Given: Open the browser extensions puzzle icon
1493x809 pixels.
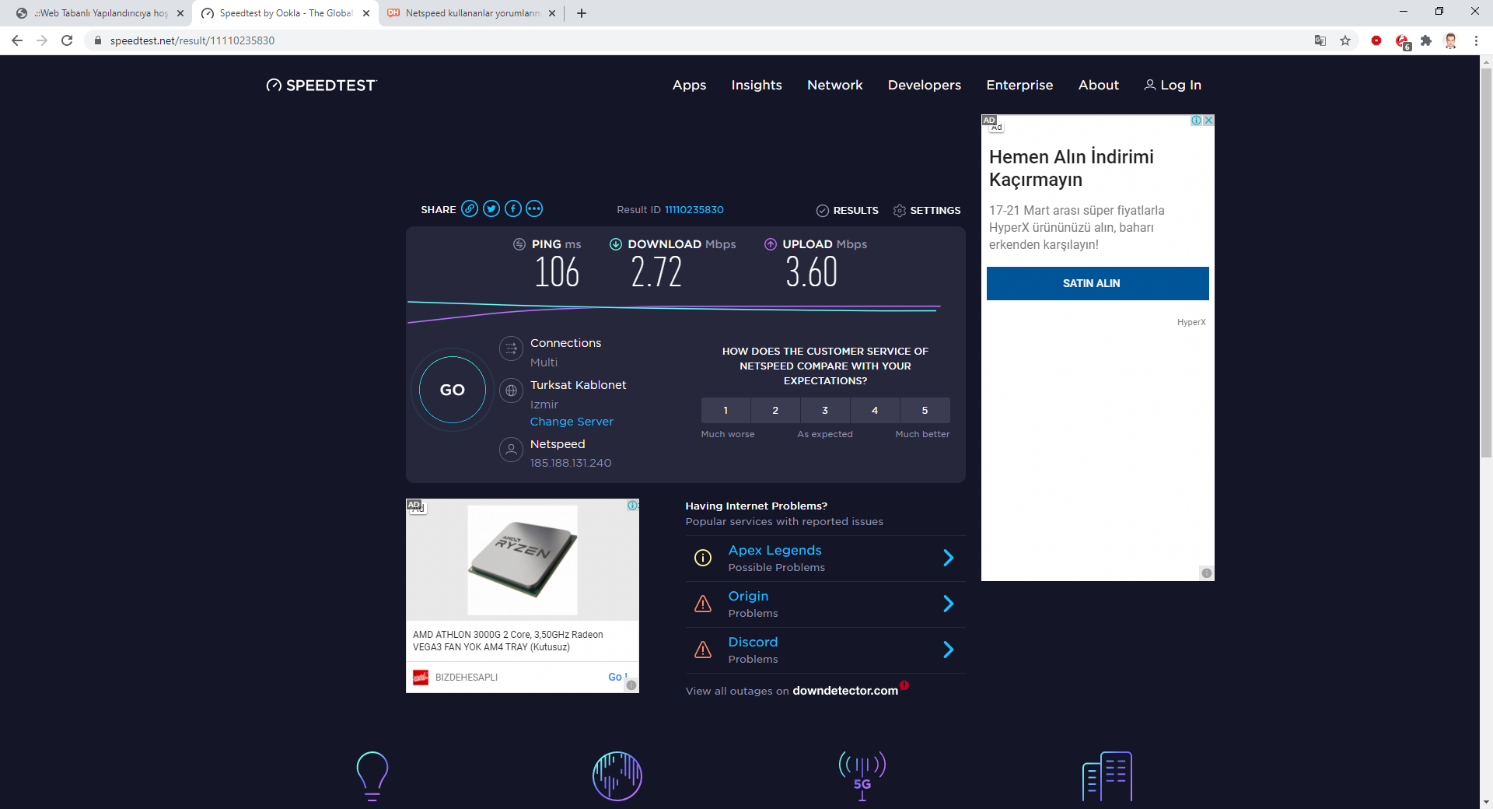Looking at the screenshot, I should coord(1426,40).
